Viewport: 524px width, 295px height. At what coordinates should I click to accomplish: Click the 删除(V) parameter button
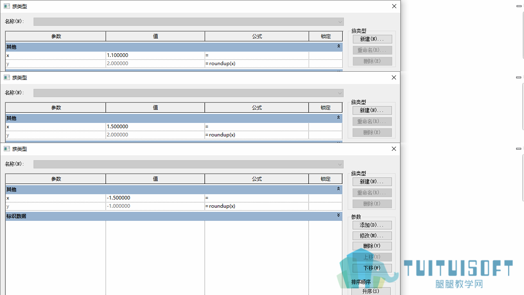pyautogui.click(x=372, y=246)
